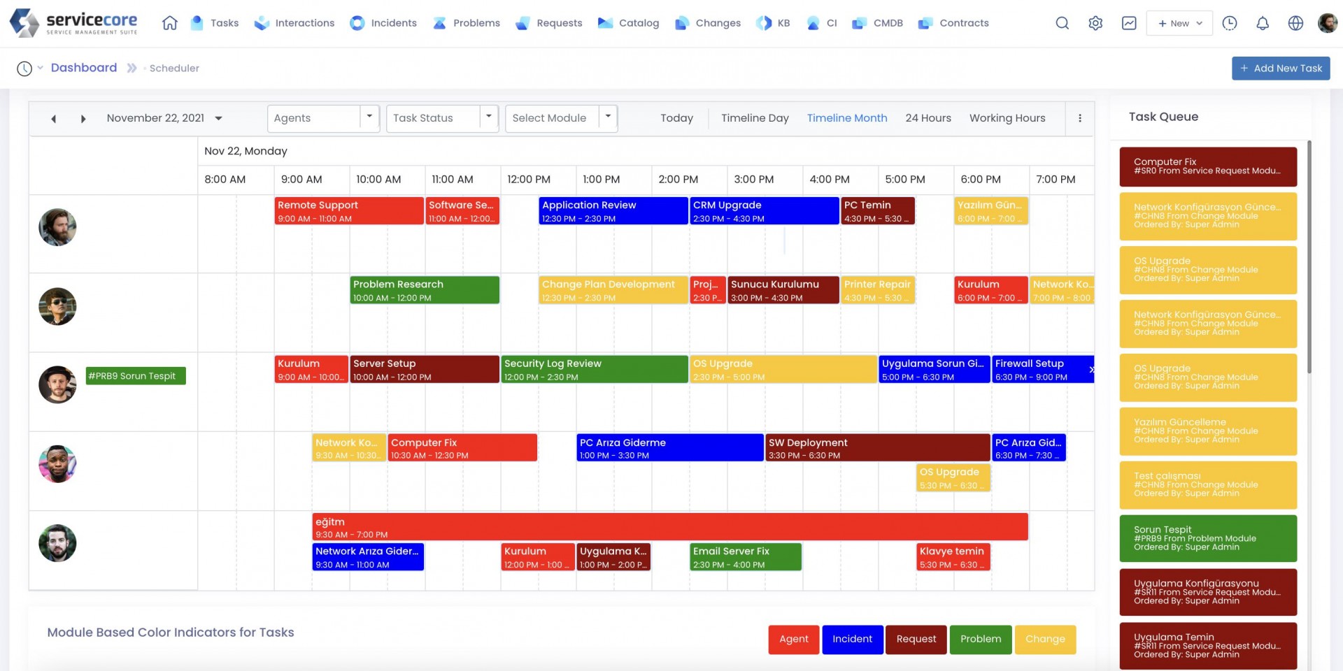Click the clock history icon near New button
The height and width of the screenshot is (671, 1343).
1230,23
